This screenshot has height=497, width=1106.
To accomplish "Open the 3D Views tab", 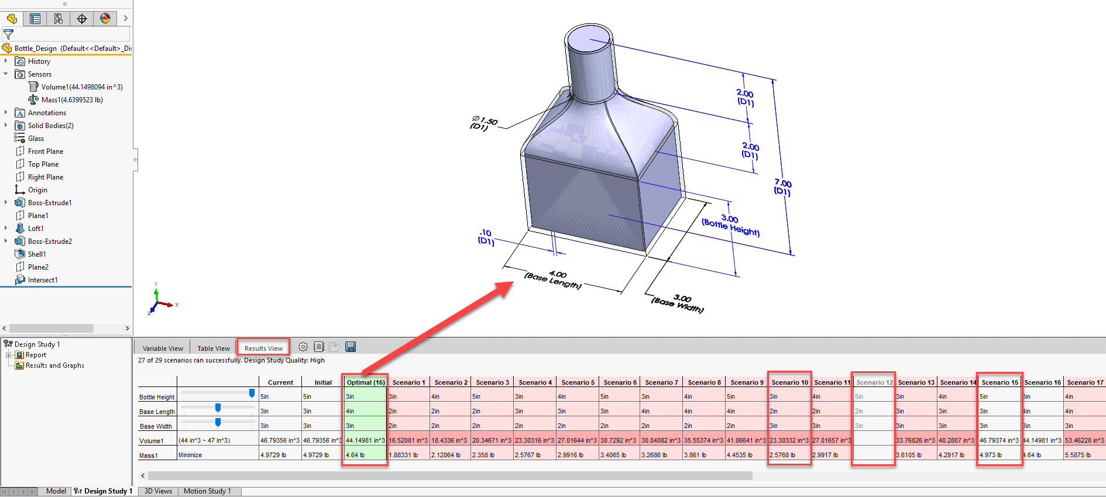I will pyautogui.click(x=158, y=491).
